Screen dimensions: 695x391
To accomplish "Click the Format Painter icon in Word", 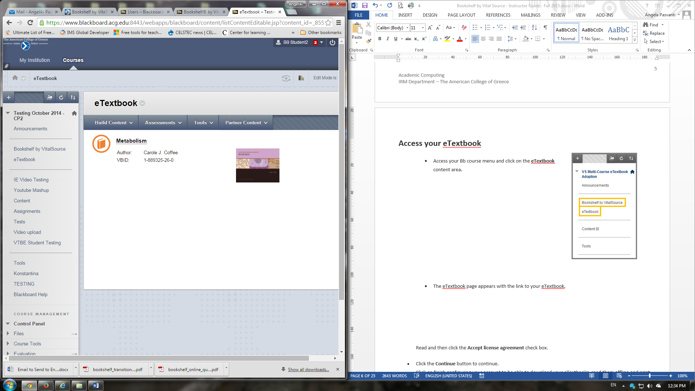I will pyautogui.click(x=368, y=41).
